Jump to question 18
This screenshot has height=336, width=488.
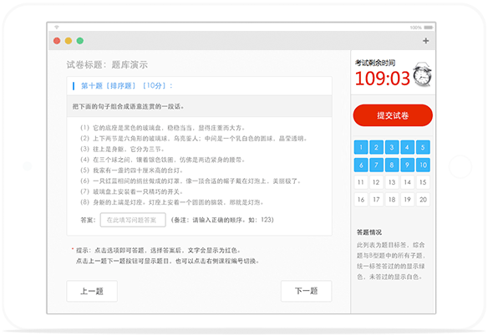[x=392, y=200]
